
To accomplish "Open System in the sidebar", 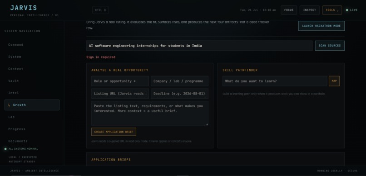I will pyautogui.click(x=32, y=57).
